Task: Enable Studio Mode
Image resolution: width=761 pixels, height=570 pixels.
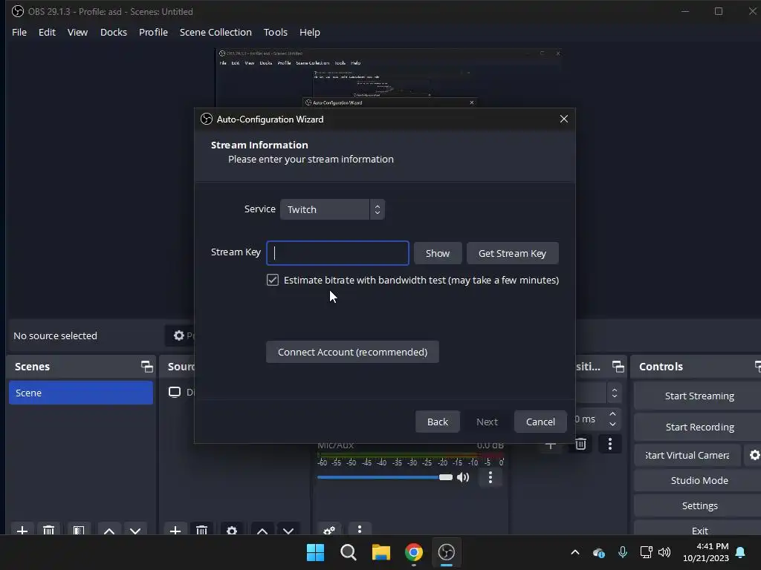Action: pyautogui.click(x=699, y=480)
